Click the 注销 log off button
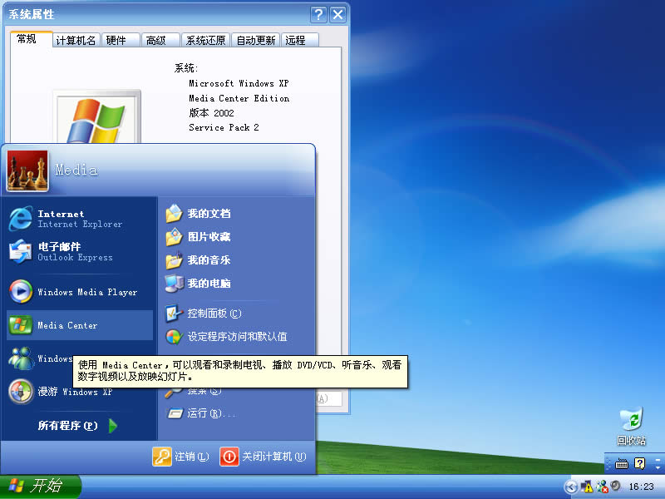This screenshot has height=499, width=665. point(181,457)
